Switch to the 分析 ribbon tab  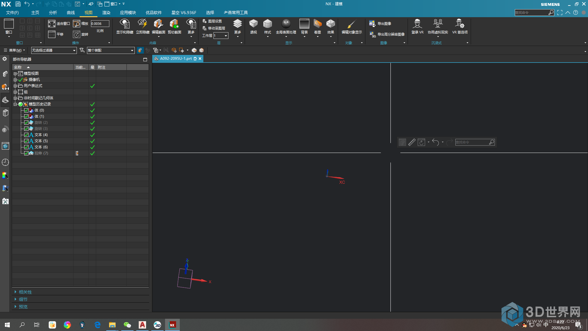(x=53, y=13)
